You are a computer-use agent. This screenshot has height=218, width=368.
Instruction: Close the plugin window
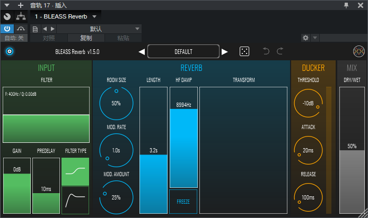coord(361,5)
